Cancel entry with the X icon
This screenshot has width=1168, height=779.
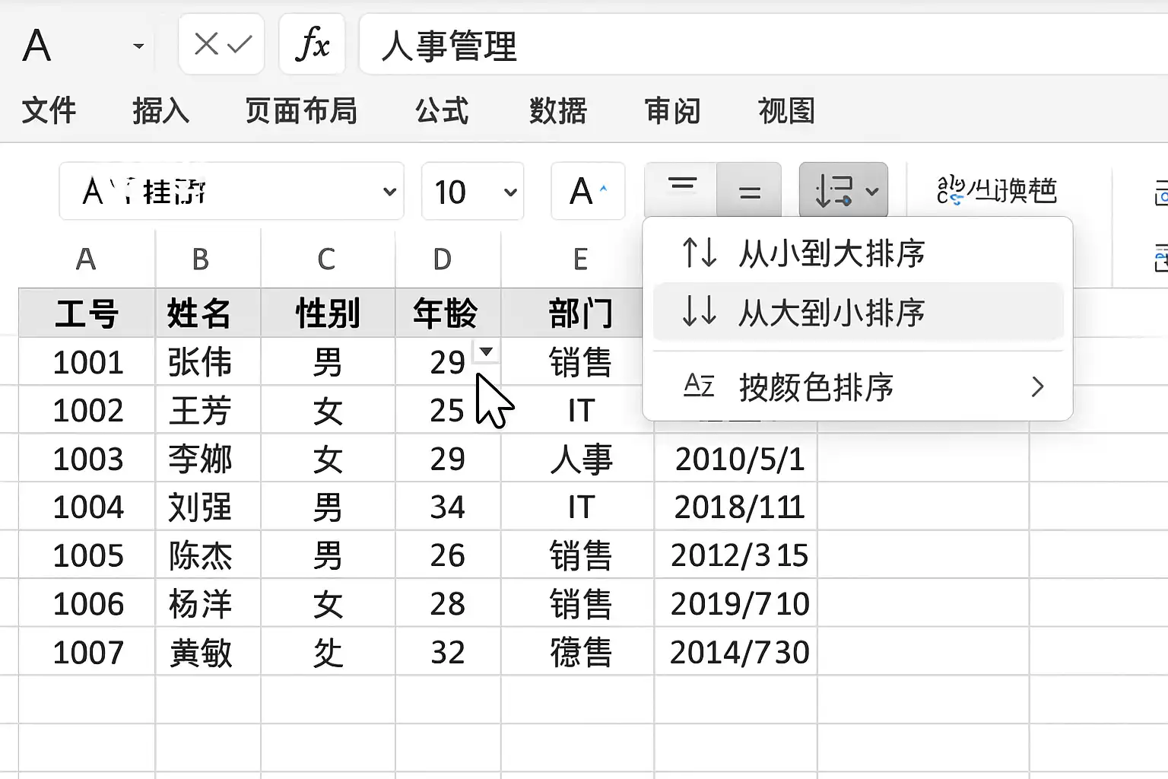(x=206, y=44)
